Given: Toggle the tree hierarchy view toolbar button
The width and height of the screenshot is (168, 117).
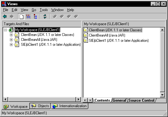Looking at the screenshot, I should coord(35,17).
